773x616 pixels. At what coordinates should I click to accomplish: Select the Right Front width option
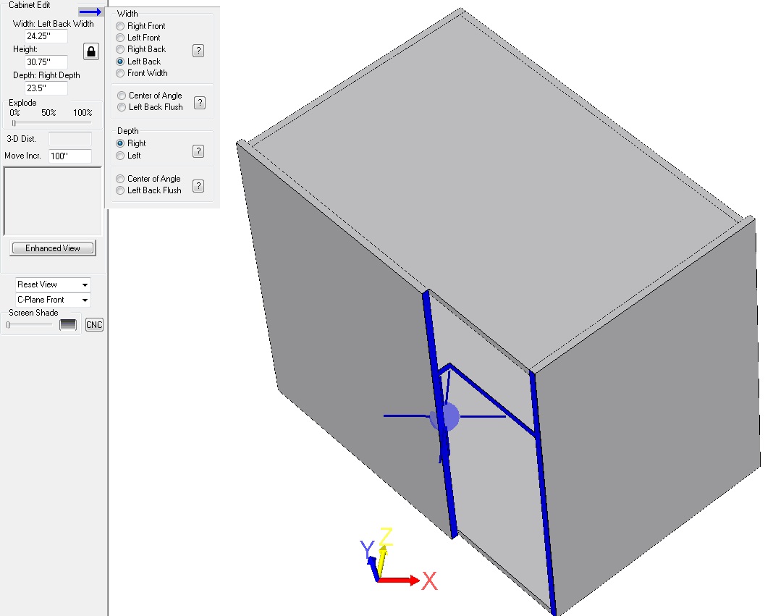point(120,26)
